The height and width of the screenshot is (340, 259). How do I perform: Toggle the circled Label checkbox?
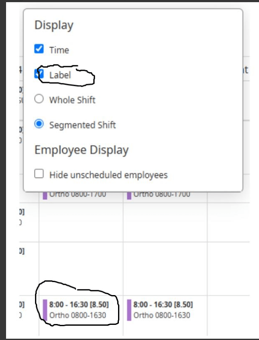tap(39, 74)
